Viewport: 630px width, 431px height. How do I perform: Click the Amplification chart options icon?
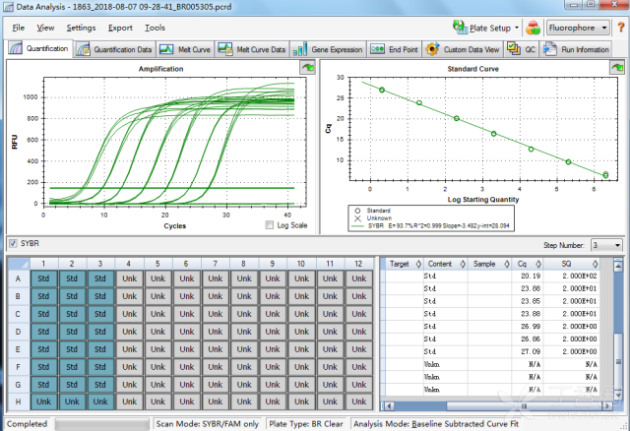(308, 67)
